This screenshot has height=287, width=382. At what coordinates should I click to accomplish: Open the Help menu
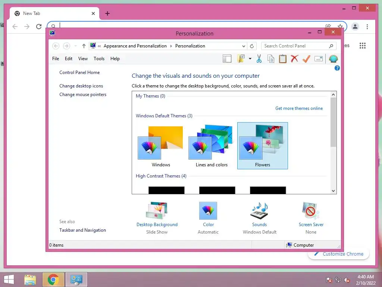(115, 59)
